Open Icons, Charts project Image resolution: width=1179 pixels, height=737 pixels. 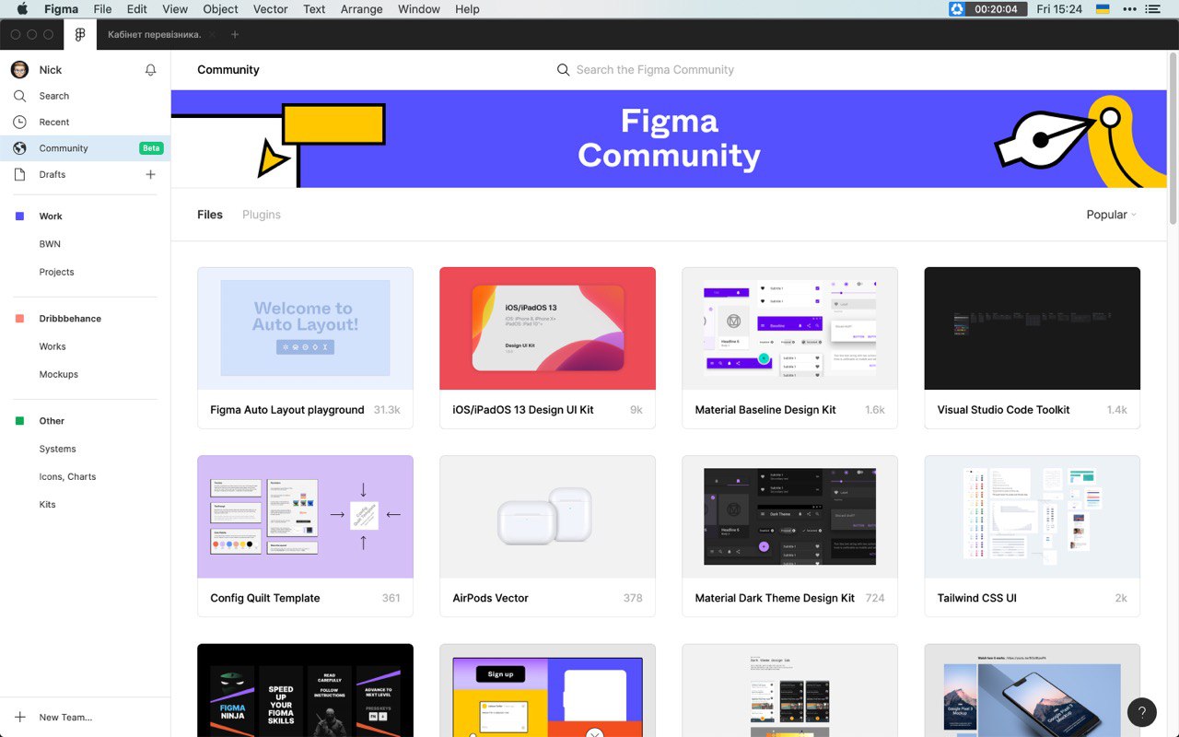click(67, 476)
